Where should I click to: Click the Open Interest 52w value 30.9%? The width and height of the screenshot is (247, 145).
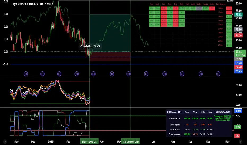click(195, 134)
